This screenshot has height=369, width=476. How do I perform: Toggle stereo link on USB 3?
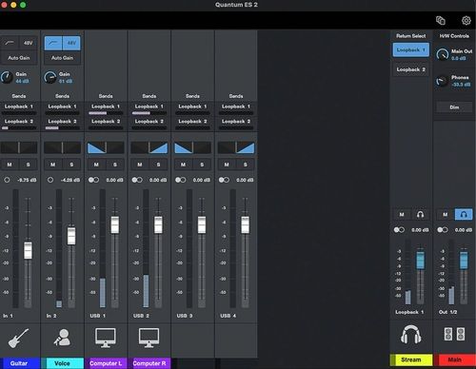(181, 180)
